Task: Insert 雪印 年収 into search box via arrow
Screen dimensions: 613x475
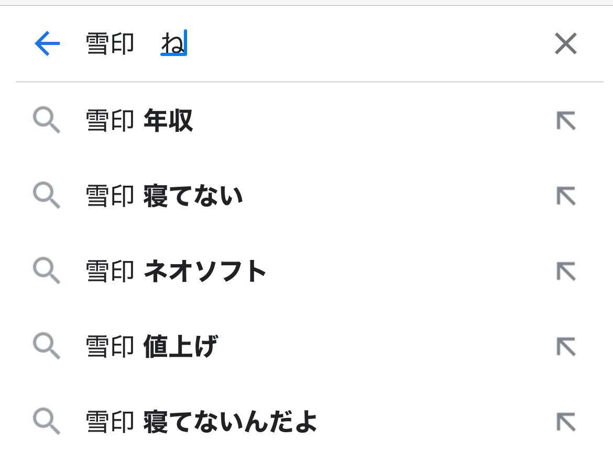Action: [565, 121]
